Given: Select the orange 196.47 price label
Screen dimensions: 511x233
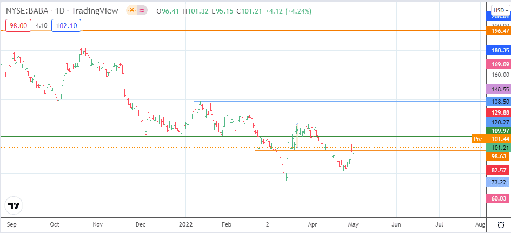Looking at the screenshot, I should tap(498, 31).
